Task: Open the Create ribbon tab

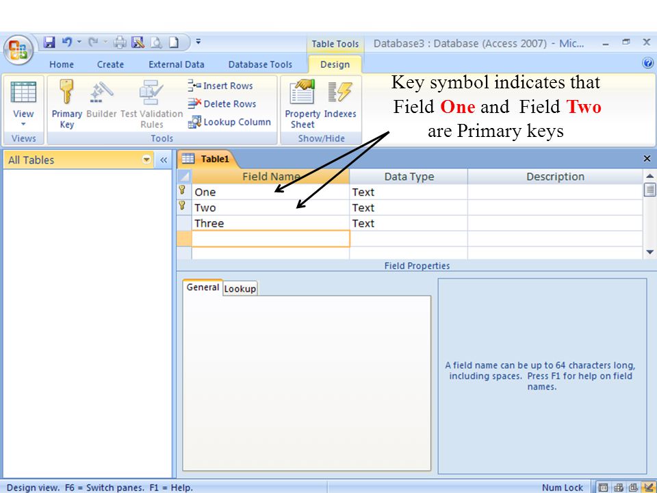Action: coord(110,64)
